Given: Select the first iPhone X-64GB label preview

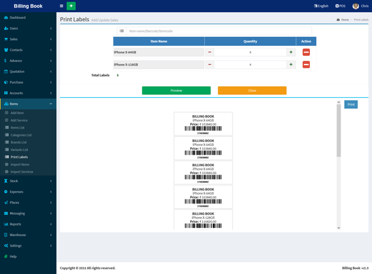Looking at the screenshot, I should click(x=203, y=124).
